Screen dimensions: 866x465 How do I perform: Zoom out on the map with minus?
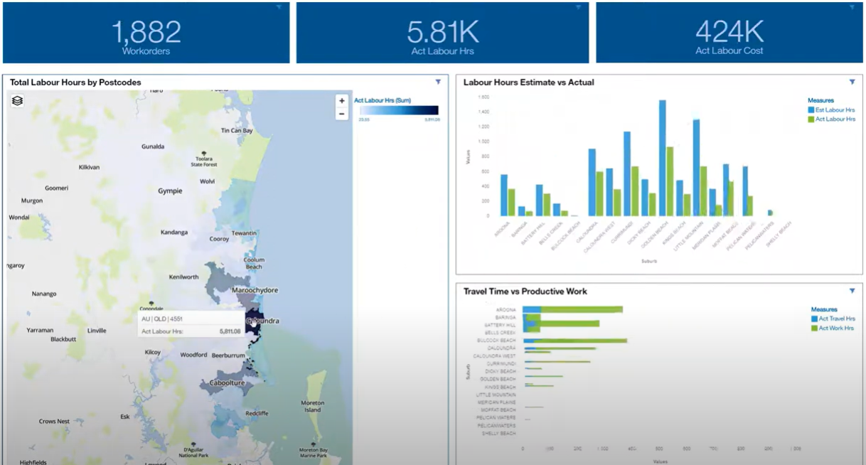342,114
